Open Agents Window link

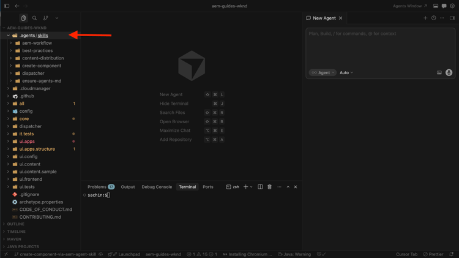point(410,6)
